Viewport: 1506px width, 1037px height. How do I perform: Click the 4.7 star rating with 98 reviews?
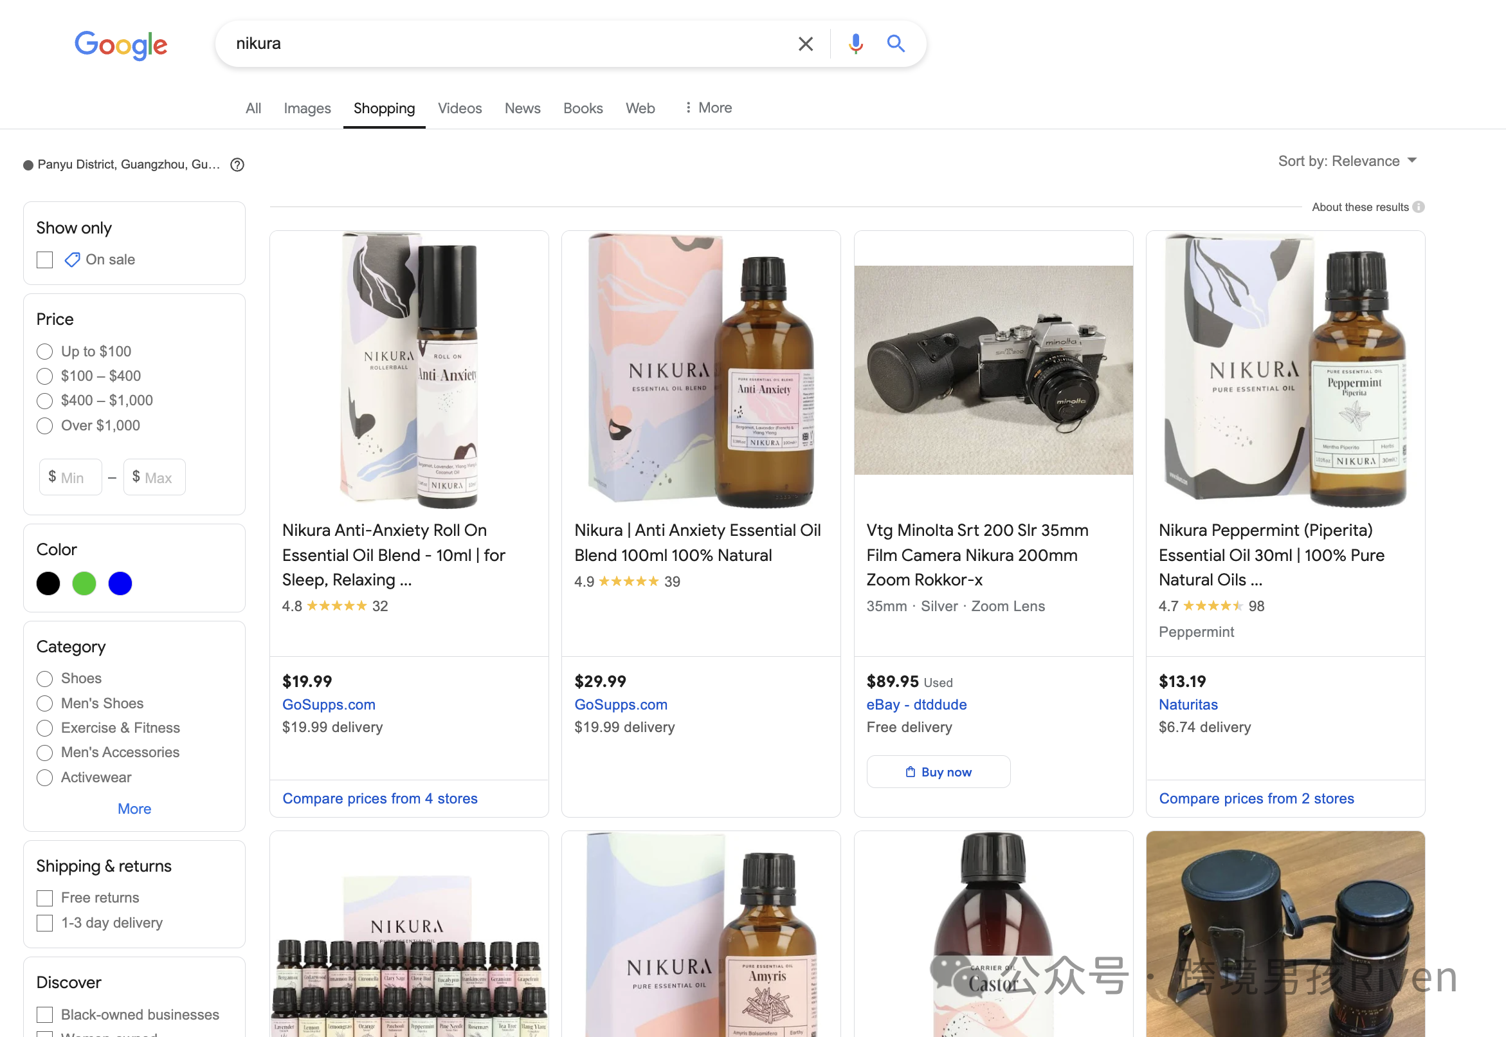point(1211,606)
